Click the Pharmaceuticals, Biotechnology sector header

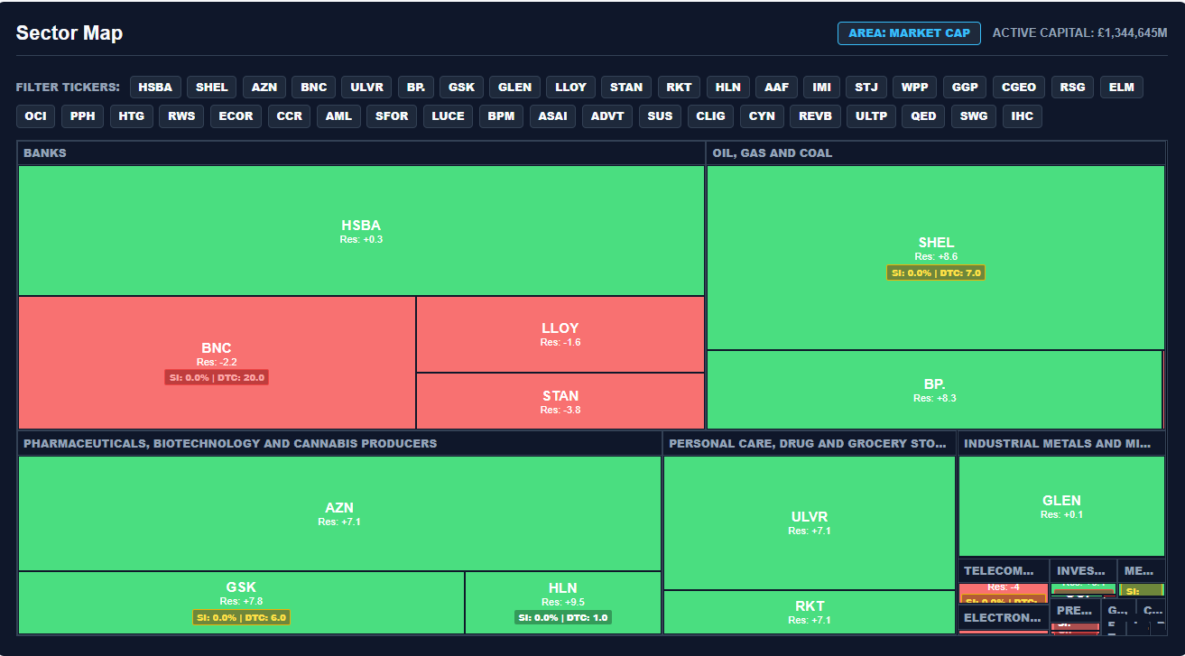click(x=339, y=444)
